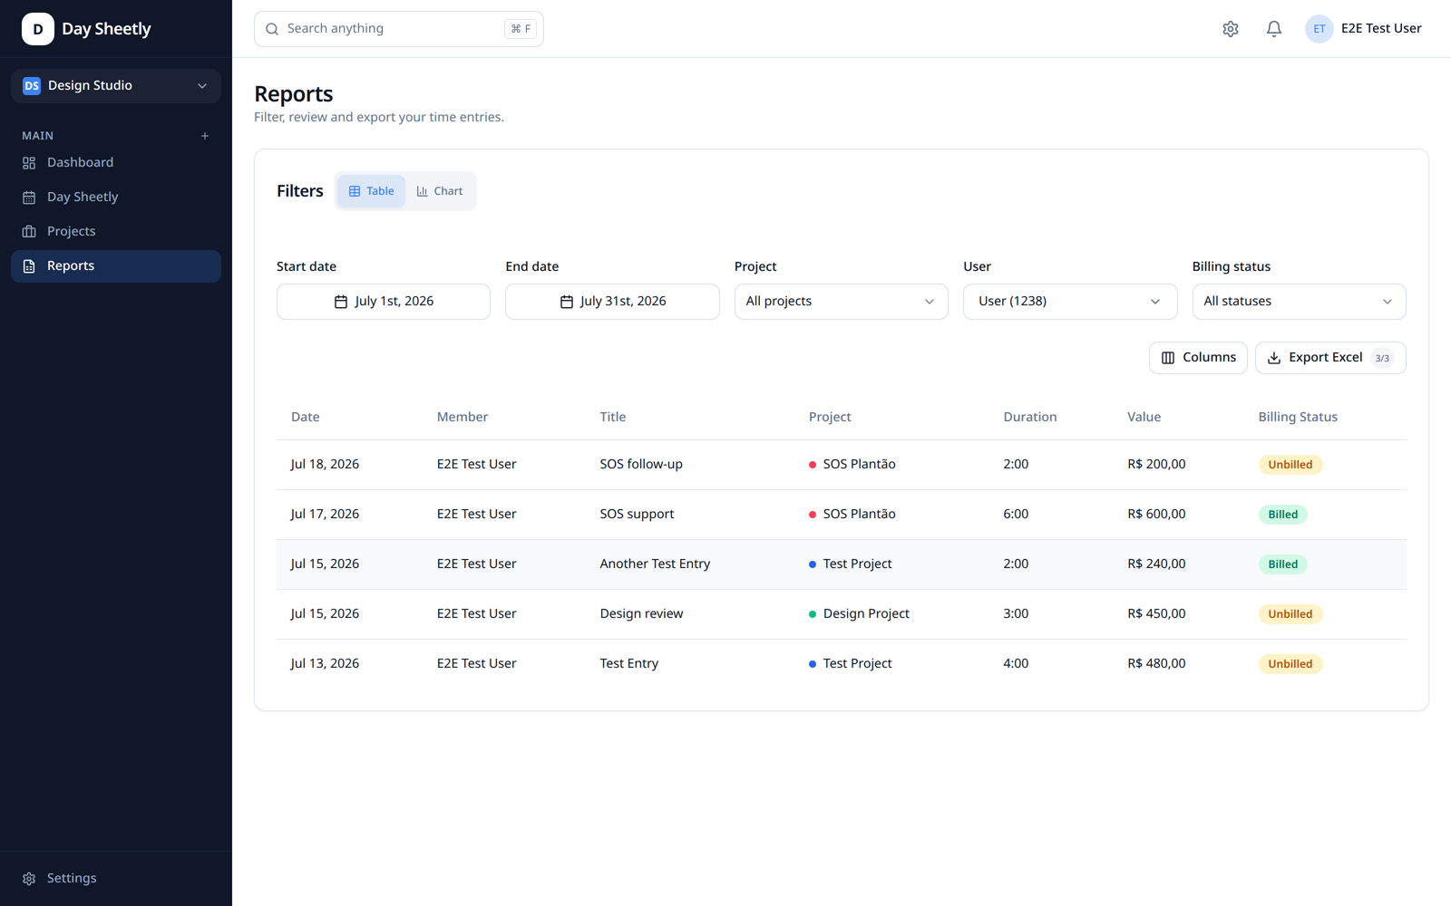The image size is (1451, 906).
Task: Focus the Search anything field
Action: 399,29
